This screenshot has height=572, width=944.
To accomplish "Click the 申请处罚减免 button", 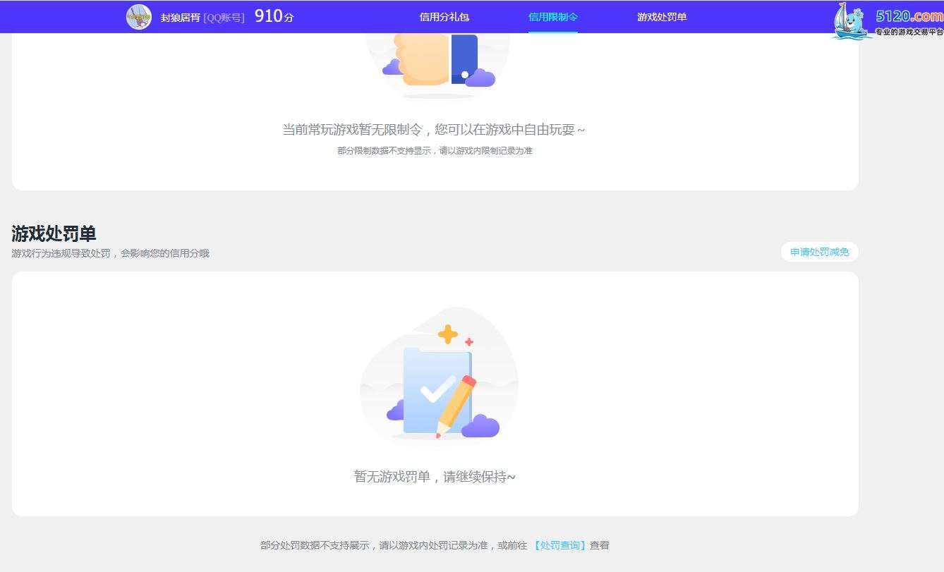I will click(x=819, y=252).
